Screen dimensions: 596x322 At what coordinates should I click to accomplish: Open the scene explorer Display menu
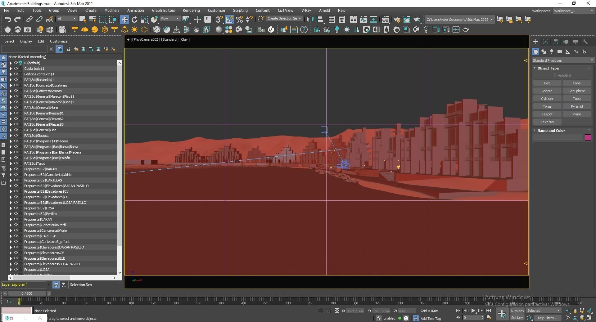point(26,41)
